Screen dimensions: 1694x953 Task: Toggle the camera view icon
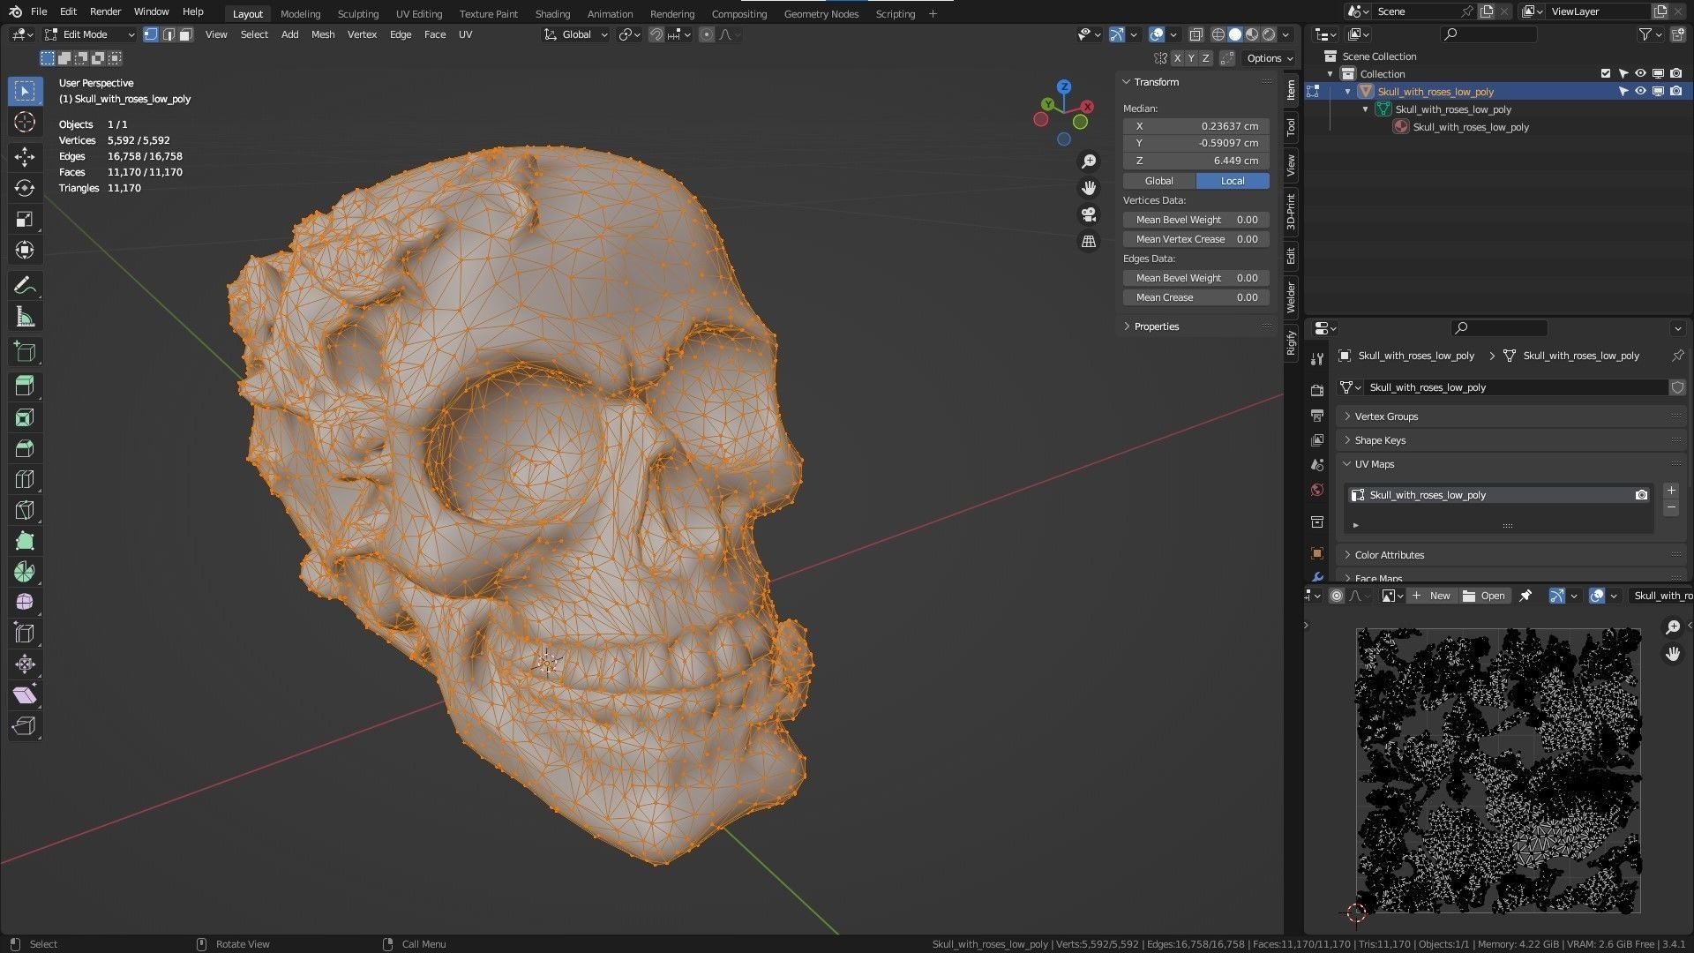pos(1089,214)
